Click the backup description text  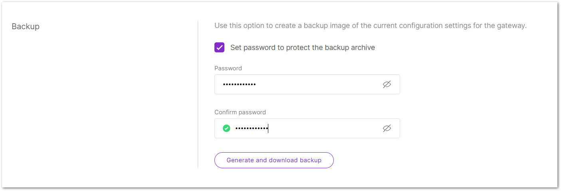[370, 26]
